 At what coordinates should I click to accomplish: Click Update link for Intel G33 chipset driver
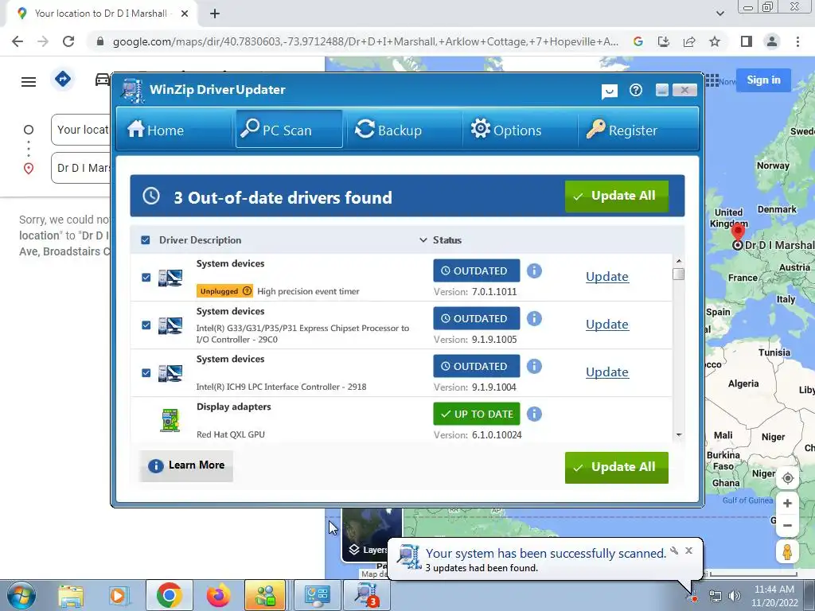click(607, 325)
